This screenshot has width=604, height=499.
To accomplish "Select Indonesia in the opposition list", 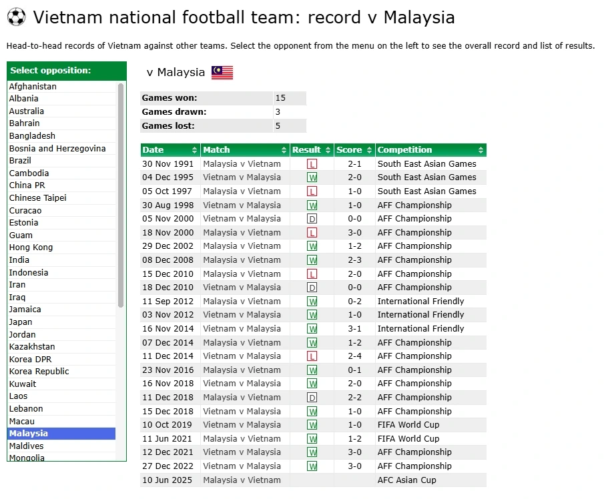I will pyautogui.click(x=61, y=273).
